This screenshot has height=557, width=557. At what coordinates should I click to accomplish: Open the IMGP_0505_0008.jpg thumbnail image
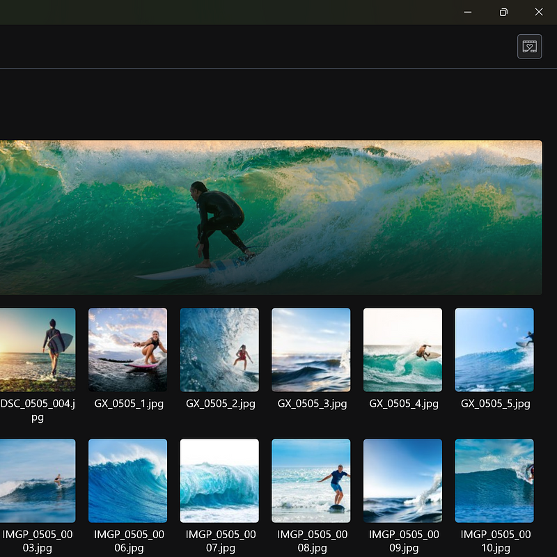[311, 480]
